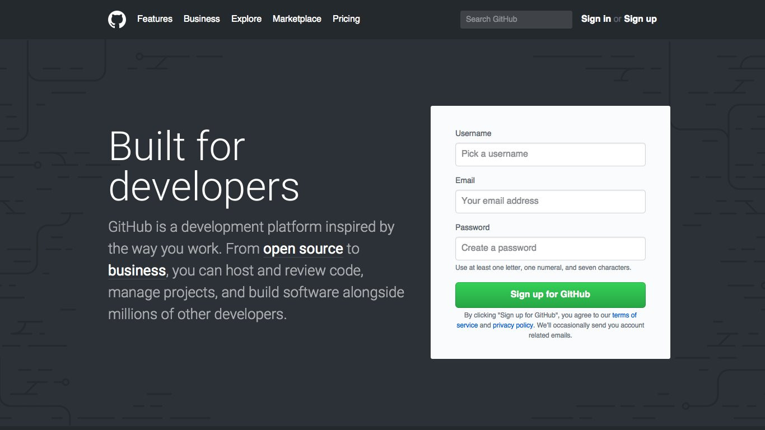Viewport: 765px width, 430px height.
Task: Click the Built for developers heading
Action: point(203,166)
